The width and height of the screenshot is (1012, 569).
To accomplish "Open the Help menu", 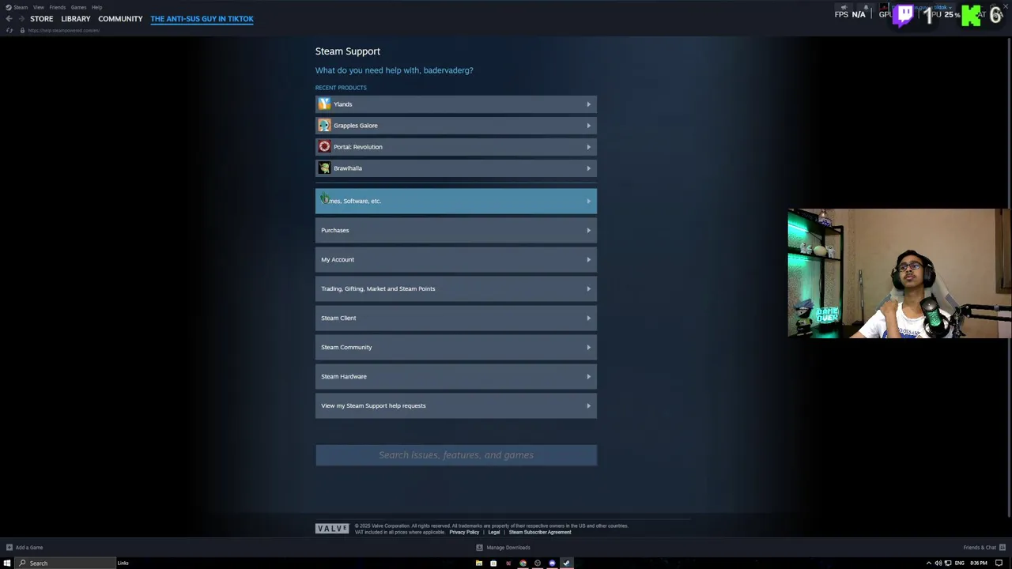I will pyautogui.click(x=96, y=7).
